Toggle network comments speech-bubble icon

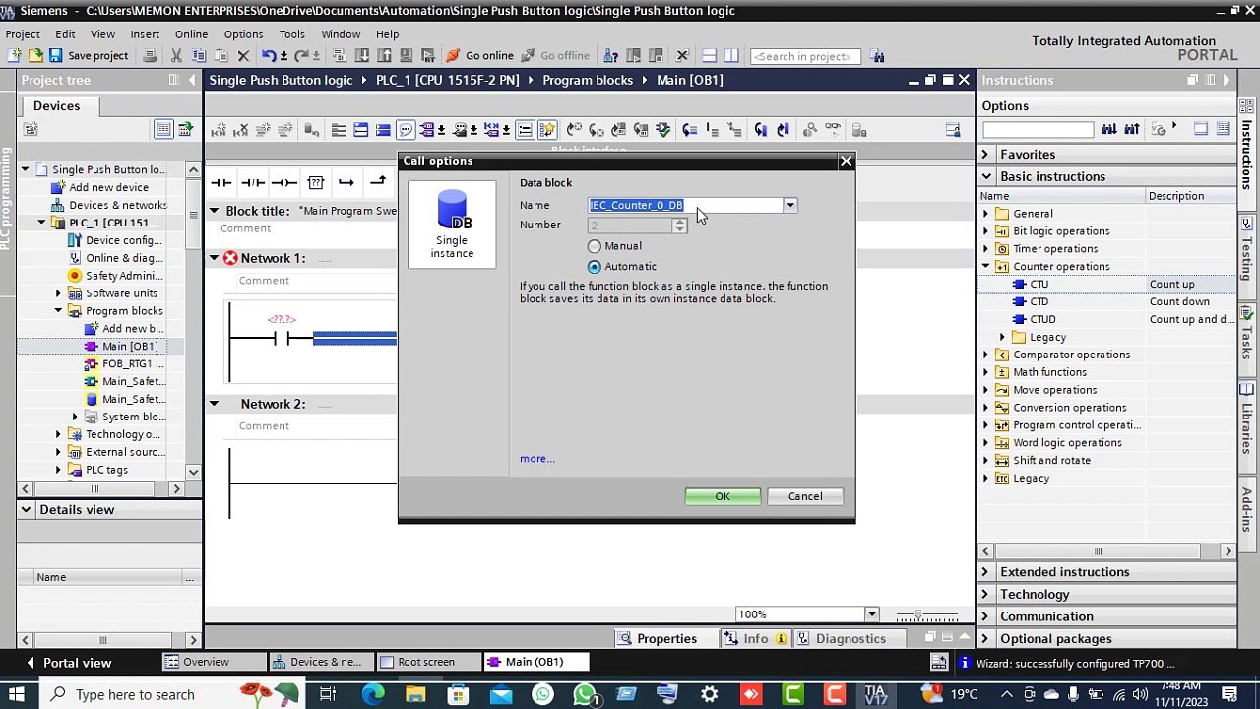pyautogui.click(x=406, y=130)
